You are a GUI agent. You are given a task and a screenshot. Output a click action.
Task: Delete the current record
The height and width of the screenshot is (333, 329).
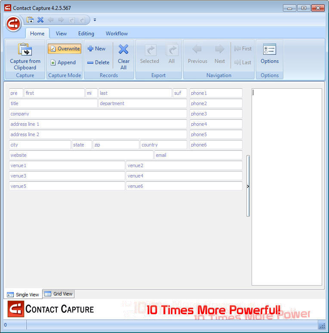coord(98,62)
